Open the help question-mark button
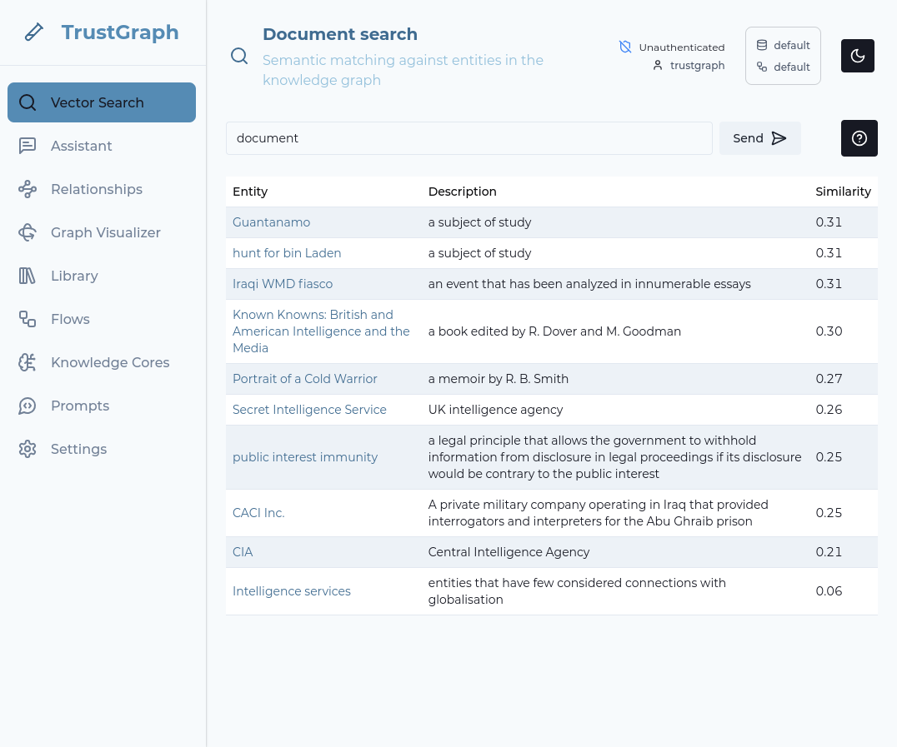 pos(859,138)
